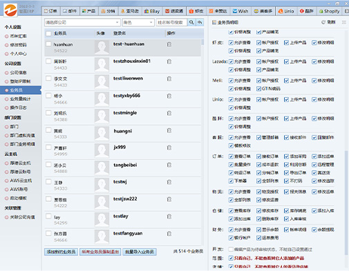Click the refresh icon in detail panel header
Image resolution: width=349 pixels, height=271 pixels.
tap(323, 22)
